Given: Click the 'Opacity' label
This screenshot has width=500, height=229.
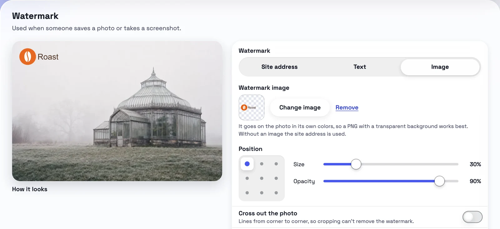Looking at the screenshot, I should 304,181.
